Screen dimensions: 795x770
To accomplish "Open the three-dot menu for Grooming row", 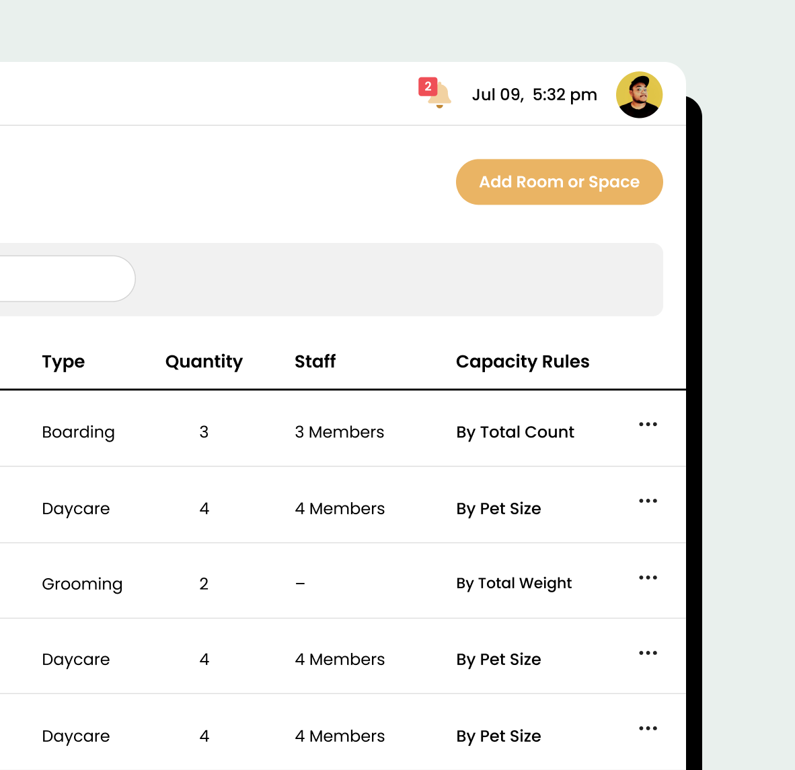I will tap(648, 577).
